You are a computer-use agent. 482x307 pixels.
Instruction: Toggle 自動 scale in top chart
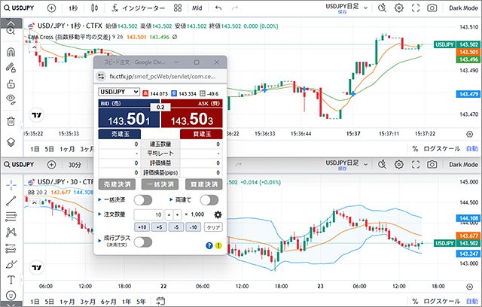point(472,149)
